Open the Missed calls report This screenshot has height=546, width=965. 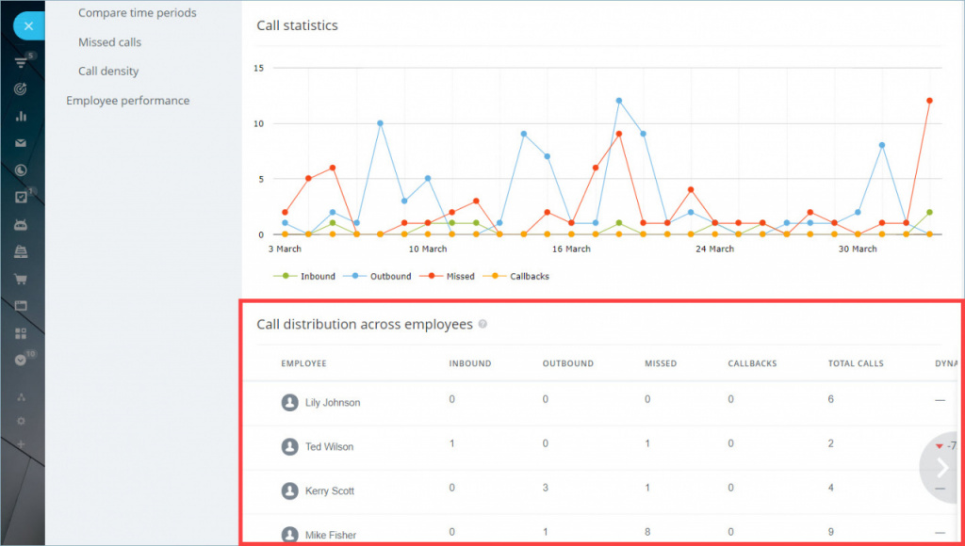click(x=109, y=42)
